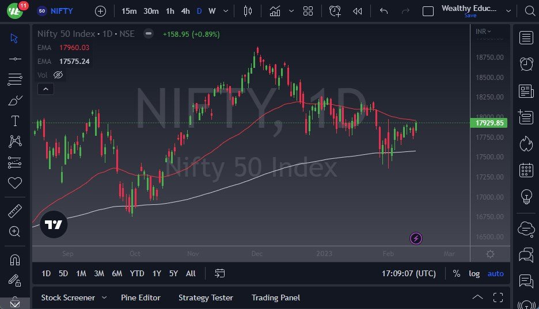Open the go to date calendar

pos(219,273)
